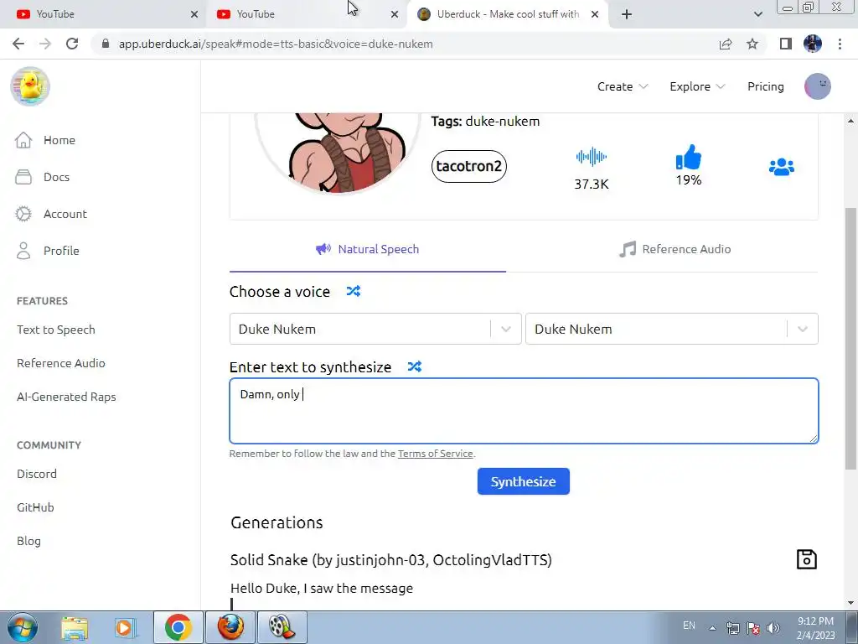Click the EN language indicator in tray

coord(689,625)
